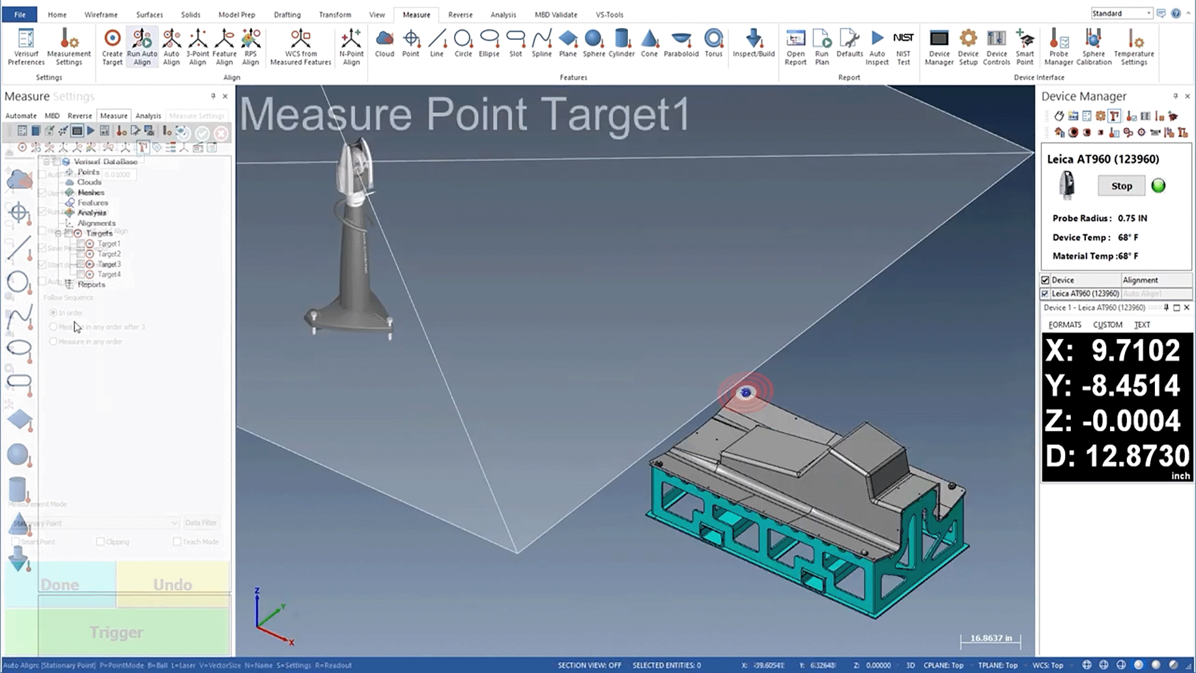Open the File menu
Image resolution: width=1196 pixels, height=673 pixels.
(20, 14)
